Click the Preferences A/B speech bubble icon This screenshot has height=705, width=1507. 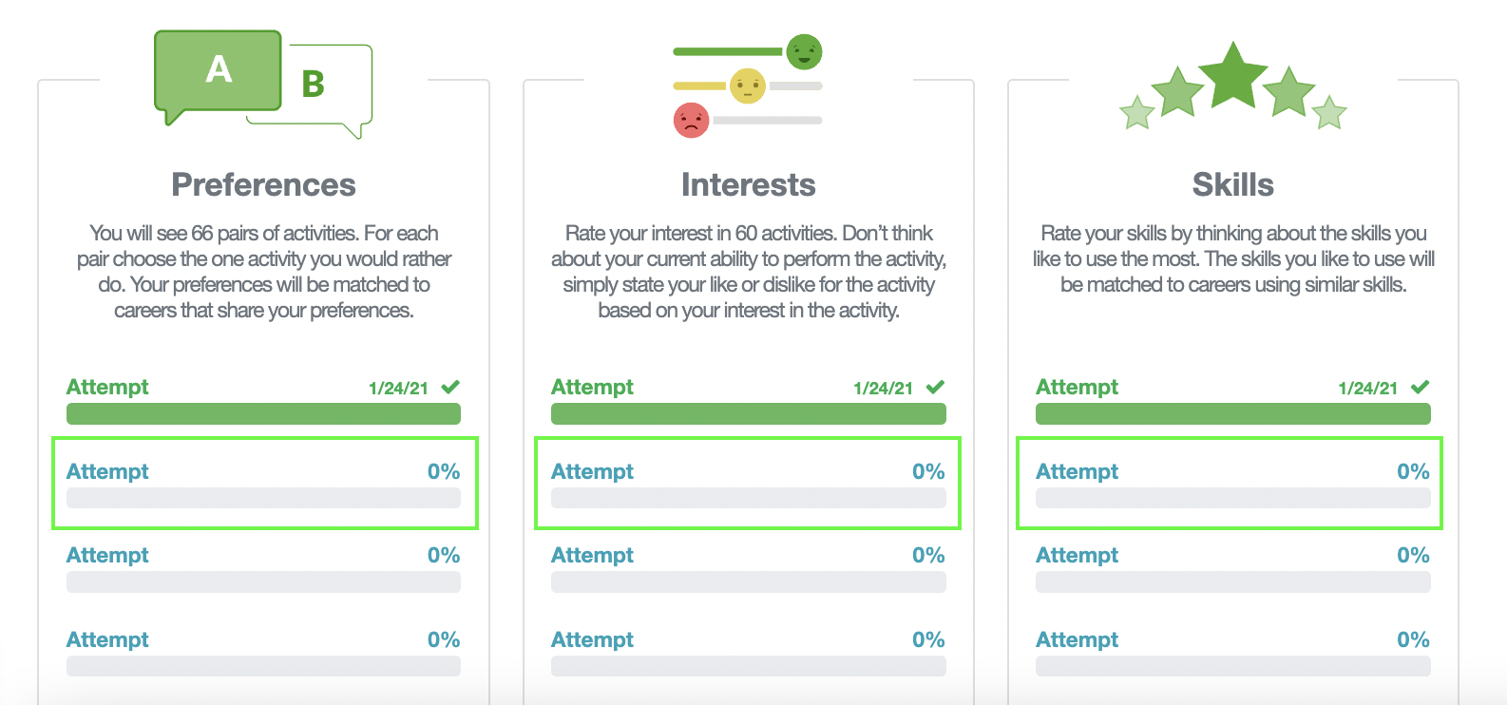[263, 85]
